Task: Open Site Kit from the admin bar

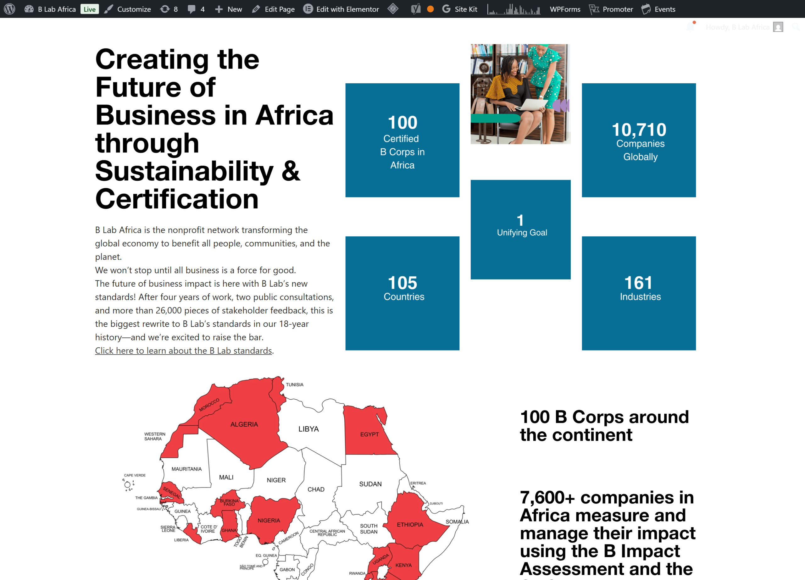Action: [x=460, y=9]
